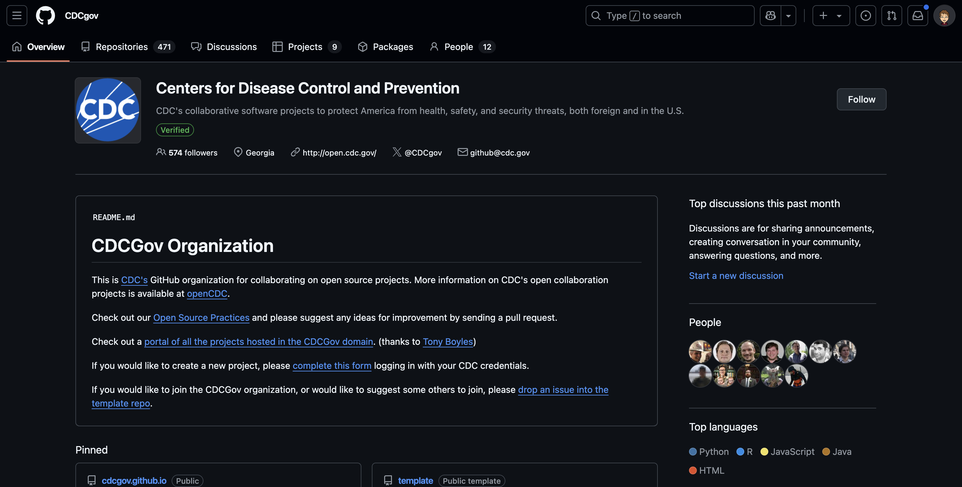
Task: Select the Overview tab
Action: pos(38,47)
